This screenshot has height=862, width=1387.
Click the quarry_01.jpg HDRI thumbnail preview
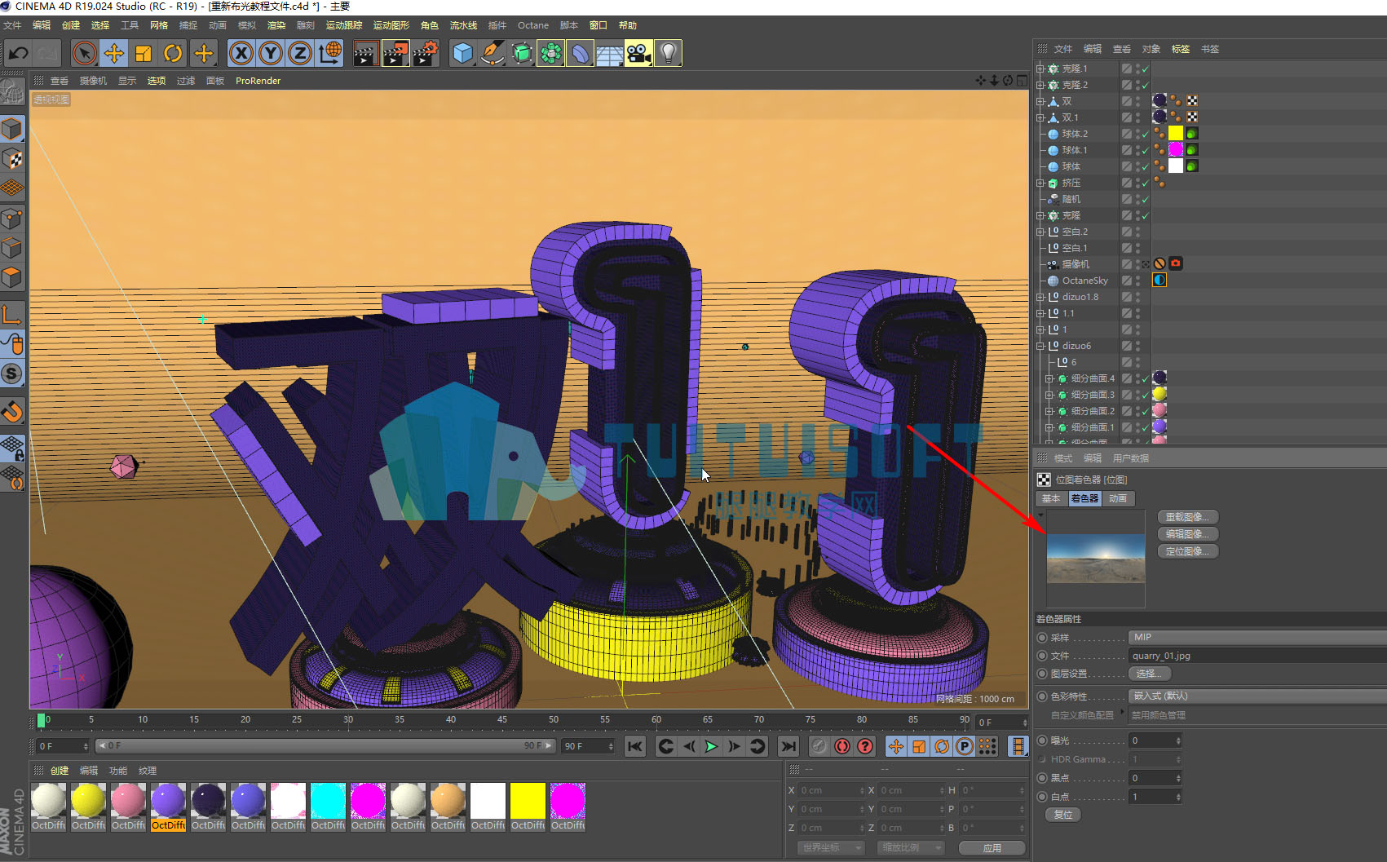click(1096, 558)
